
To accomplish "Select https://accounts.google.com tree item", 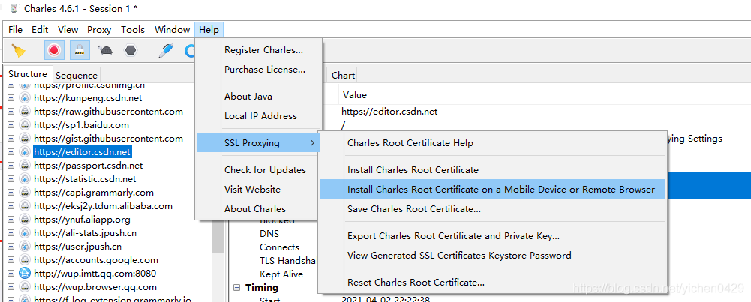I will tap(96, 260).
